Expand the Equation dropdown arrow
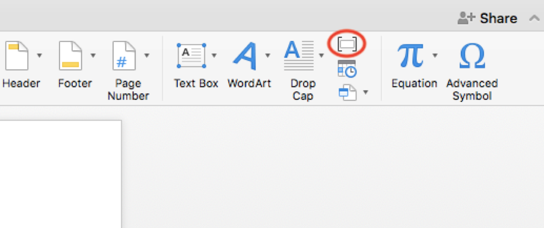 435,55
